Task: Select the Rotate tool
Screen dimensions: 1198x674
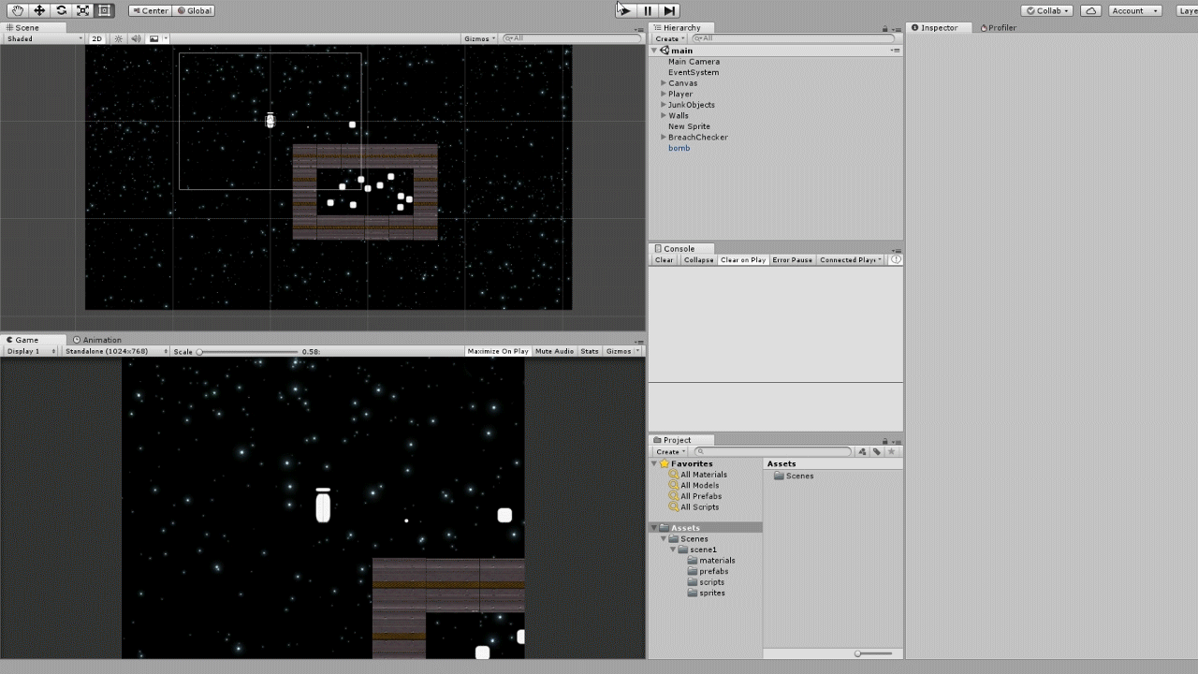Action: (x=61, y=10)
